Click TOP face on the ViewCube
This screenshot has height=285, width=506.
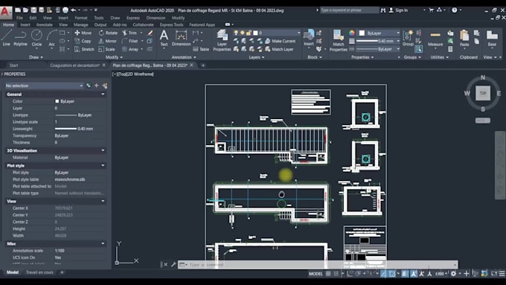click(x=483, y=93)
